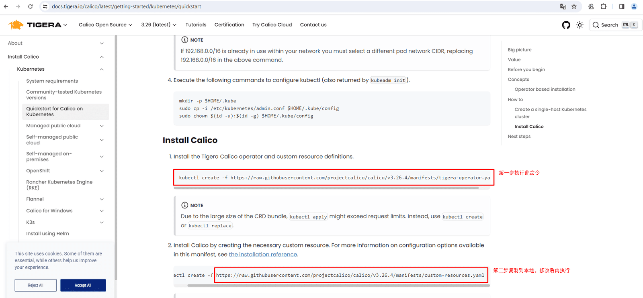Select Quickstart for Calico on Kubernetes

[x=66, y=112]
